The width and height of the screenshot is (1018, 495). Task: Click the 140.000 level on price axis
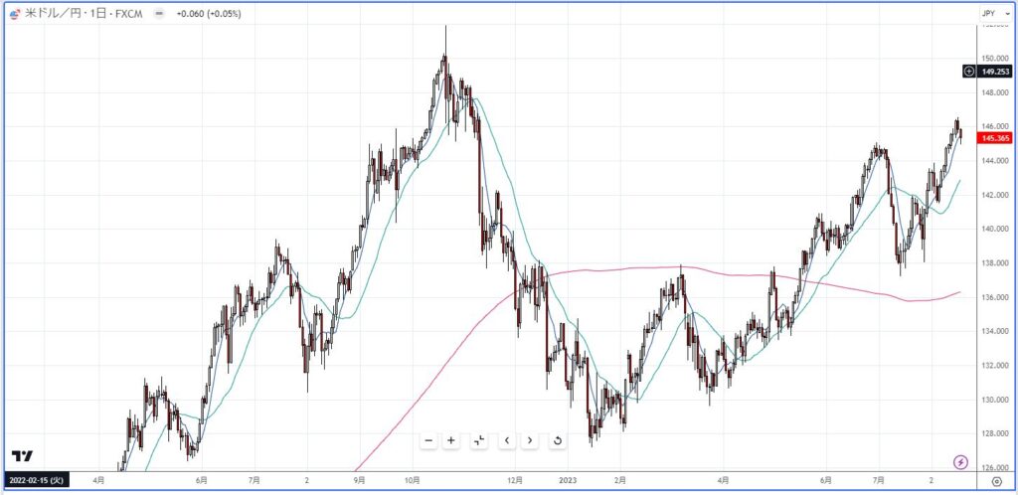[x=995, y=229]
